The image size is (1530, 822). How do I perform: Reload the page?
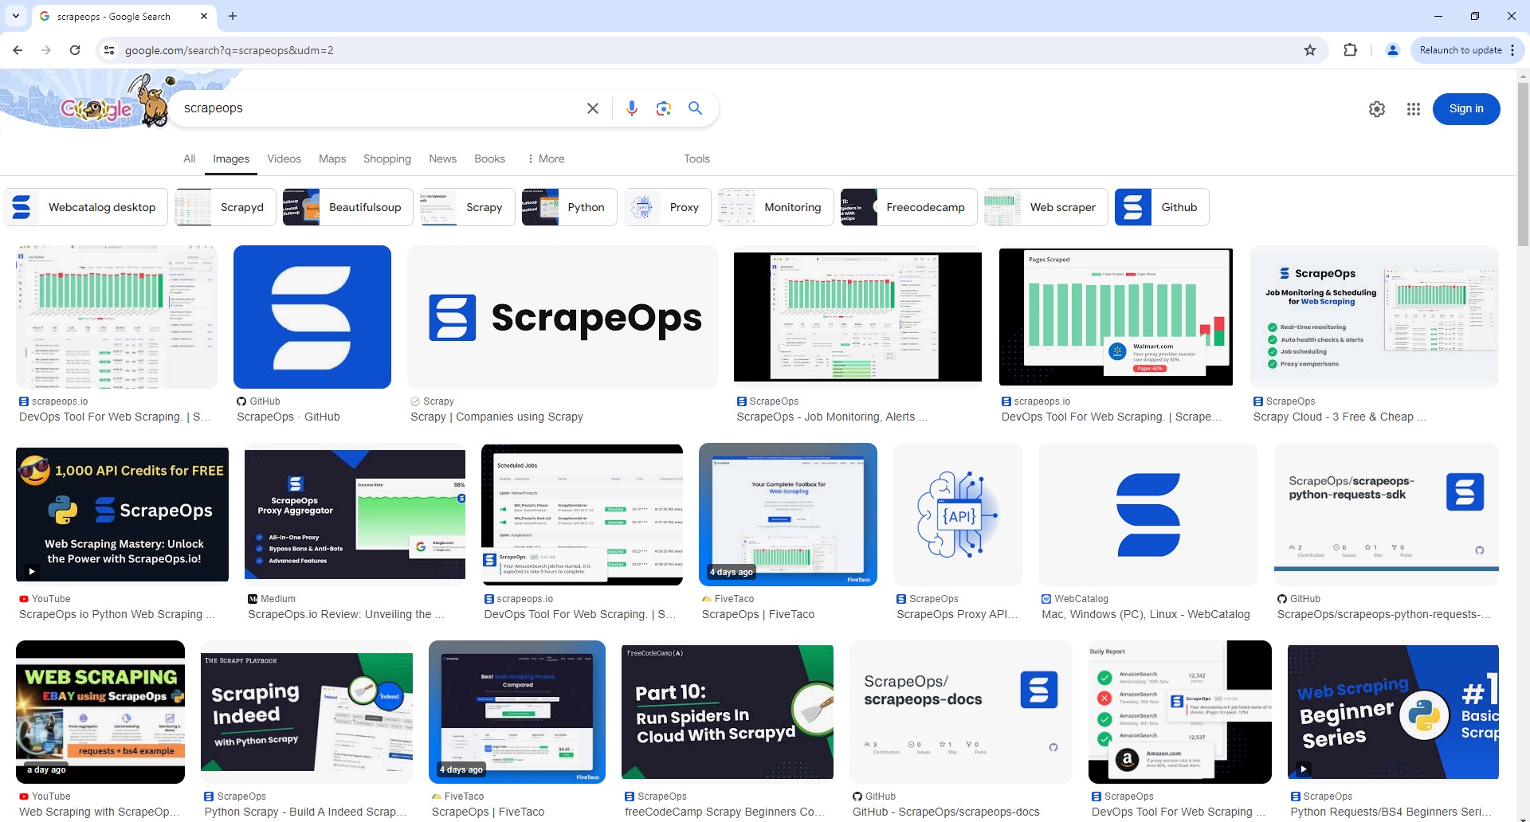click(x=75, y=49)
